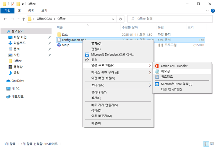Screen dimensions: 216x147
Task: Choose 메모장 from the submenu
Action: coord(182,71)
